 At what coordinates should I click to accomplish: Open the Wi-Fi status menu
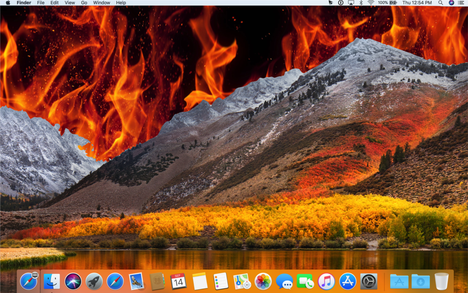[371, 3]
